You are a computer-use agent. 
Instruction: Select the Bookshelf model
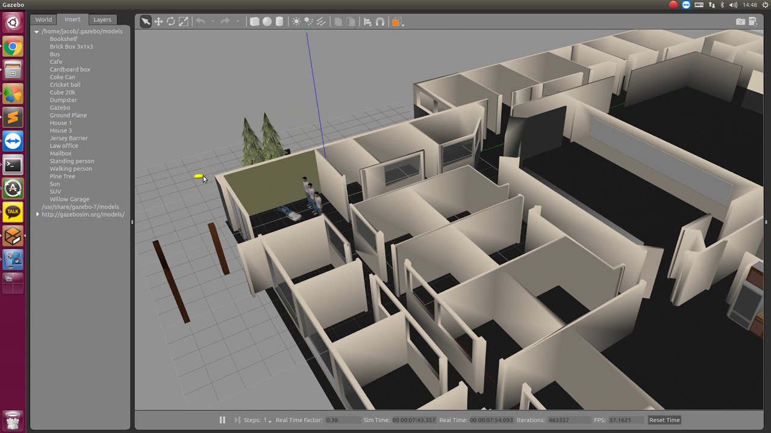click(64, 39)
